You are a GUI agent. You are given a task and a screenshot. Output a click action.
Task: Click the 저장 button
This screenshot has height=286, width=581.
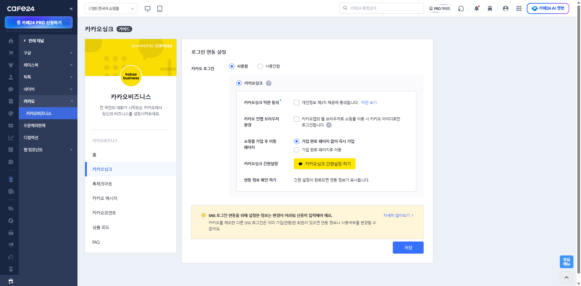tap(408, 248)
